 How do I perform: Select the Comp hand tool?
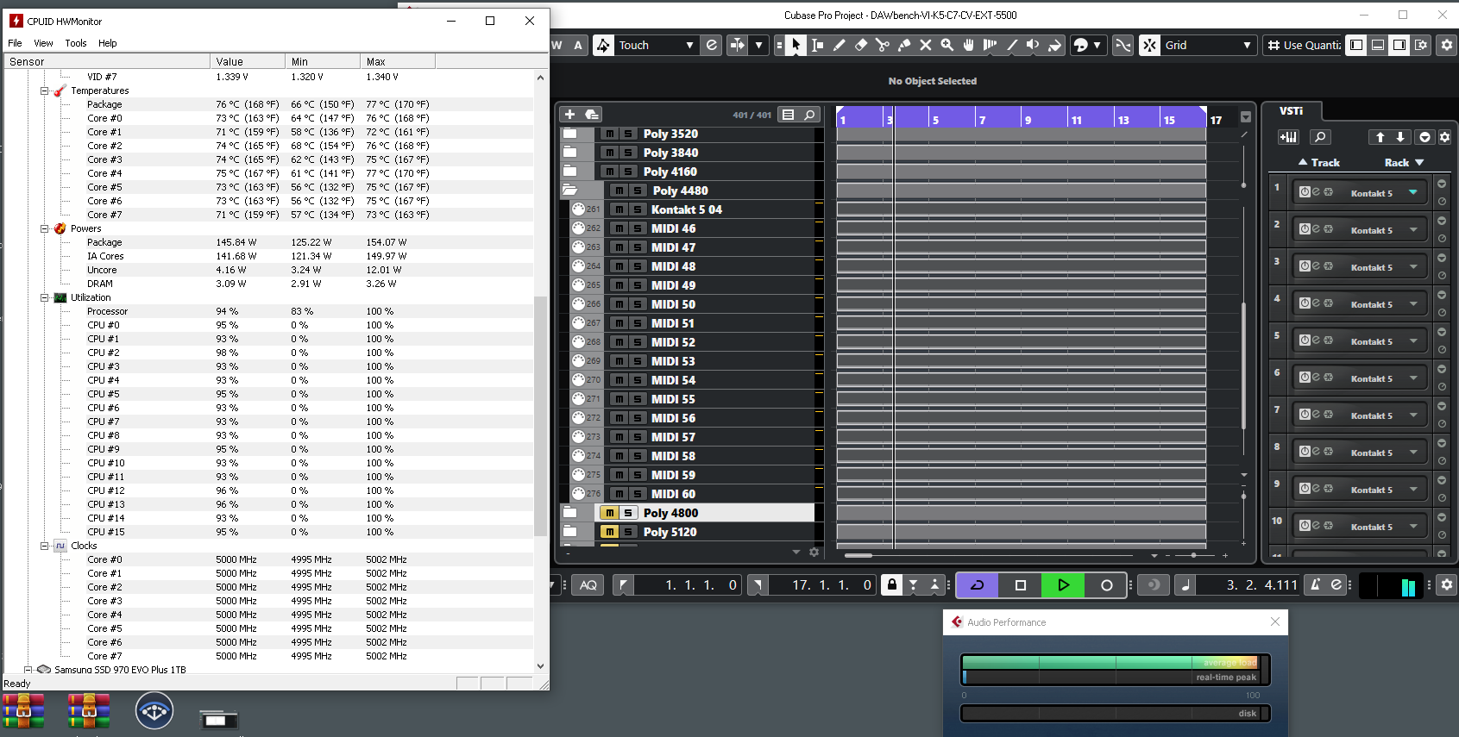click(968, 45)
